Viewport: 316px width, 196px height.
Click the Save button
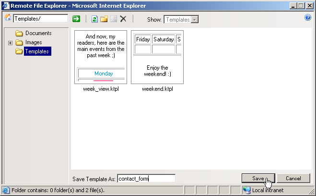click(x=258, y=178)
